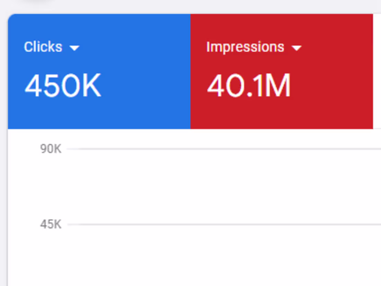Select the 40.1M impressions total value
Screen dimensions: 381x286
(x=249, y=87)
